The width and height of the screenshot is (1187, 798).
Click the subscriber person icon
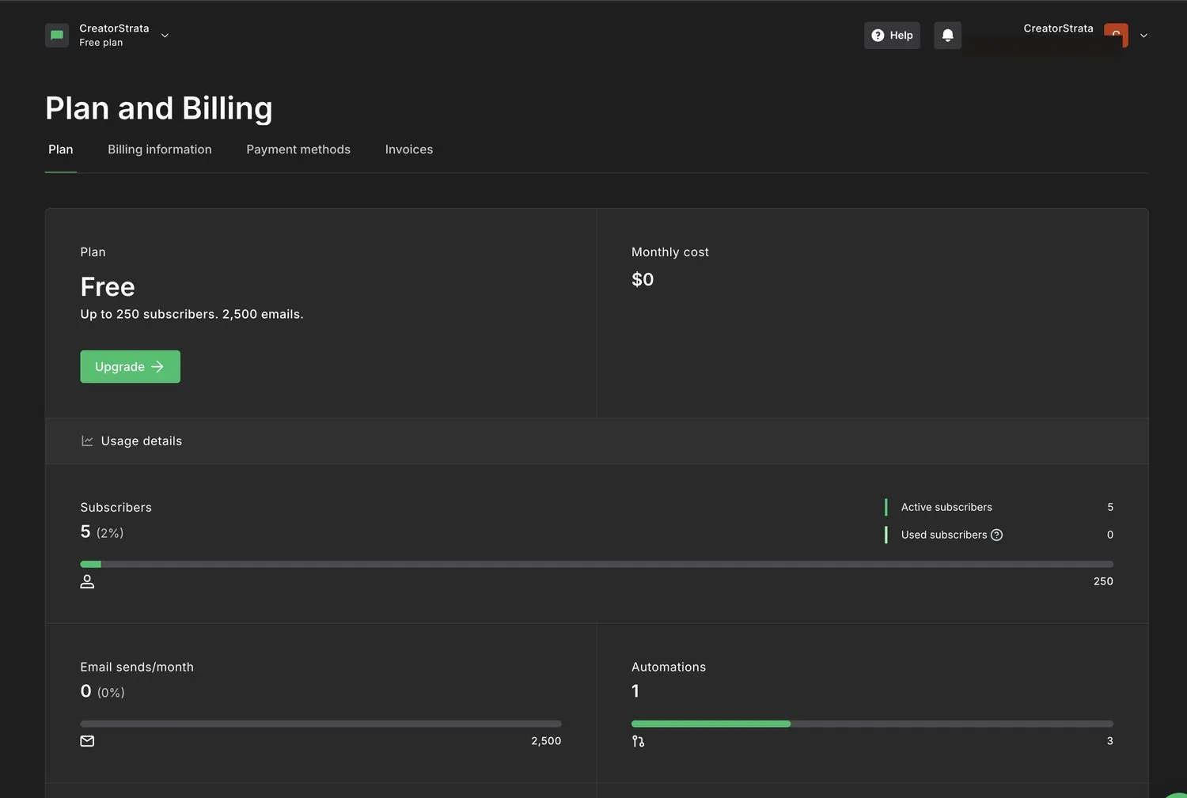[x=87, y=581]
